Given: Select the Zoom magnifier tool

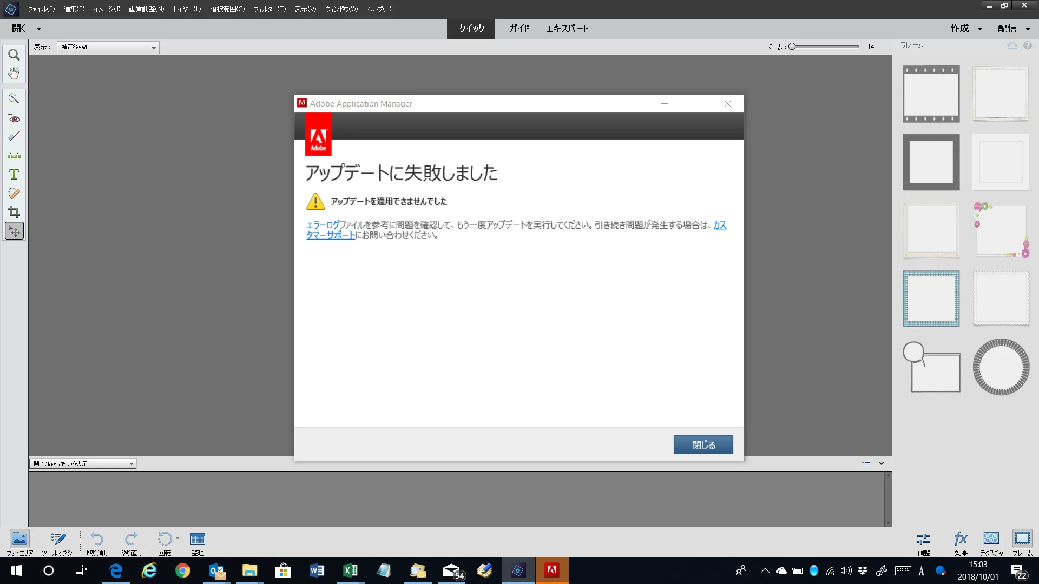Looking at the screenshot, I should [x=14, y=55].
